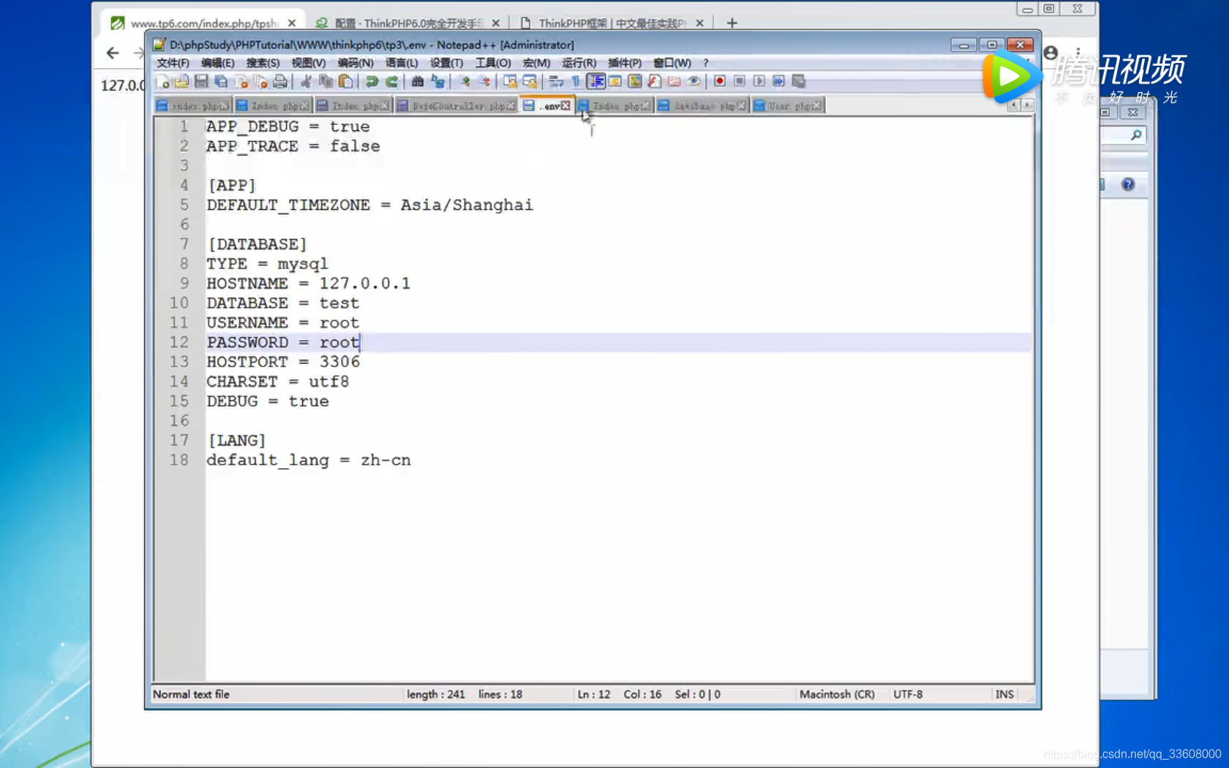Image resolution: width=1229 pixels, height=768 pixels.
Task: Click line number 7 in the margin
Action: [184, 244]
